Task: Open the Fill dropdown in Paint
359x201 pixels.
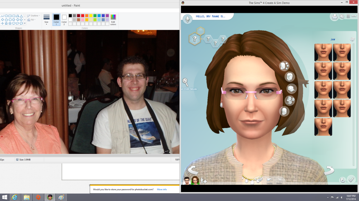Action: point(31,20)
